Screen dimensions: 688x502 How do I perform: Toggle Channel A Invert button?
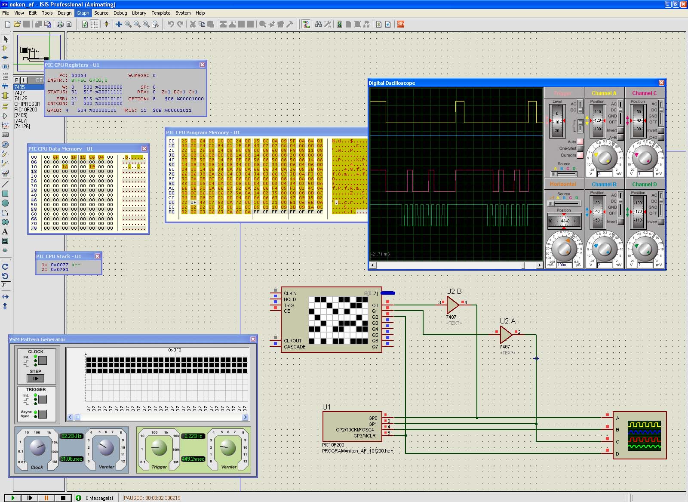[620, 130]
